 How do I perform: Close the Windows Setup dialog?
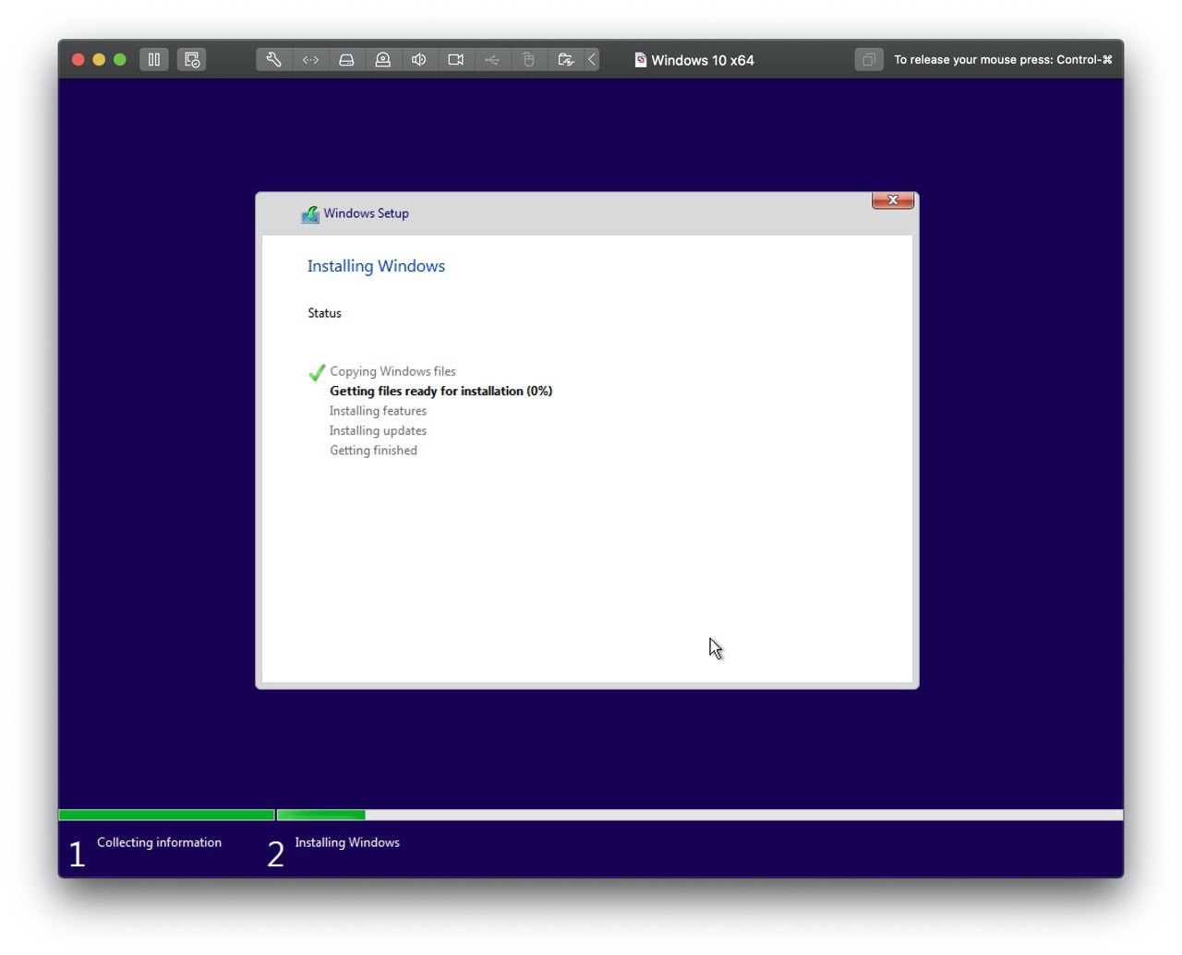[893, 200]
